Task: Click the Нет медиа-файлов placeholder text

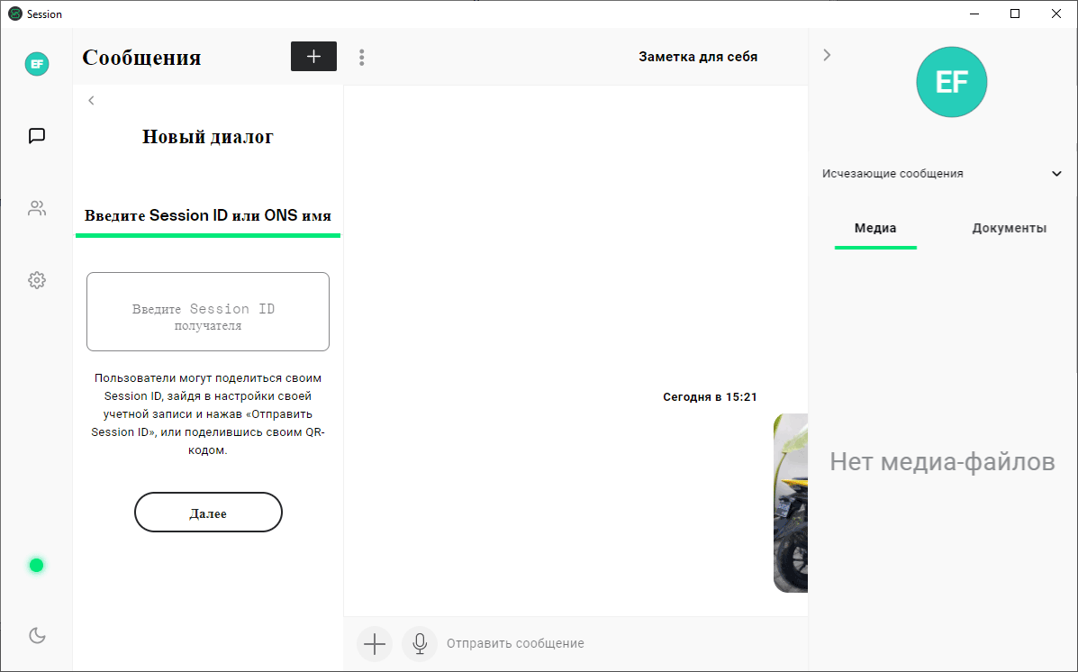Action: [x=942, y=461]
